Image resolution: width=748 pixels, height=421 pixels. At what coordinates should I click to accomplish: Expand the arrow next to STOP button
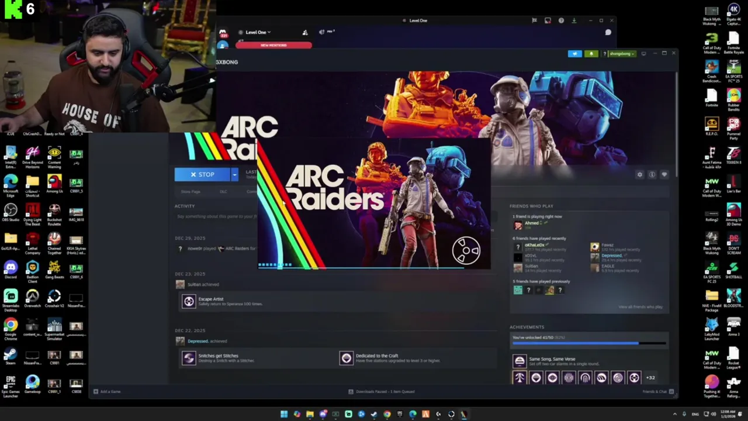point(234,174)
